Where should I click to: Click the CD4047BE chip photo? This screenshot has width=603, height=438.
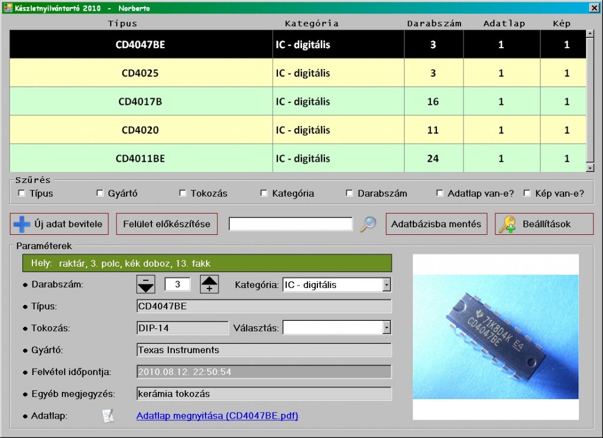496,337
